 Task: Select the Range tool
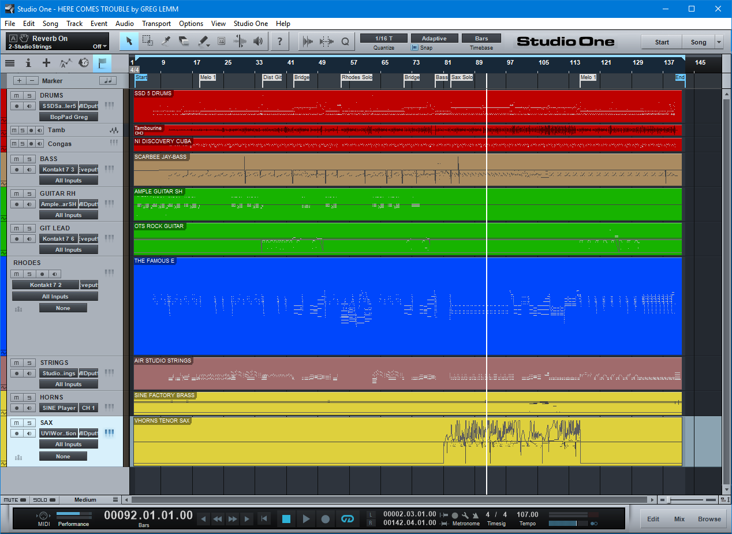click(x=148, y=41)
